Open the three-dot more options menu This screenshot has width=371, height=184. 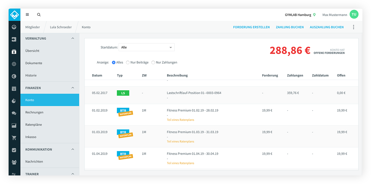click(353, 27)
